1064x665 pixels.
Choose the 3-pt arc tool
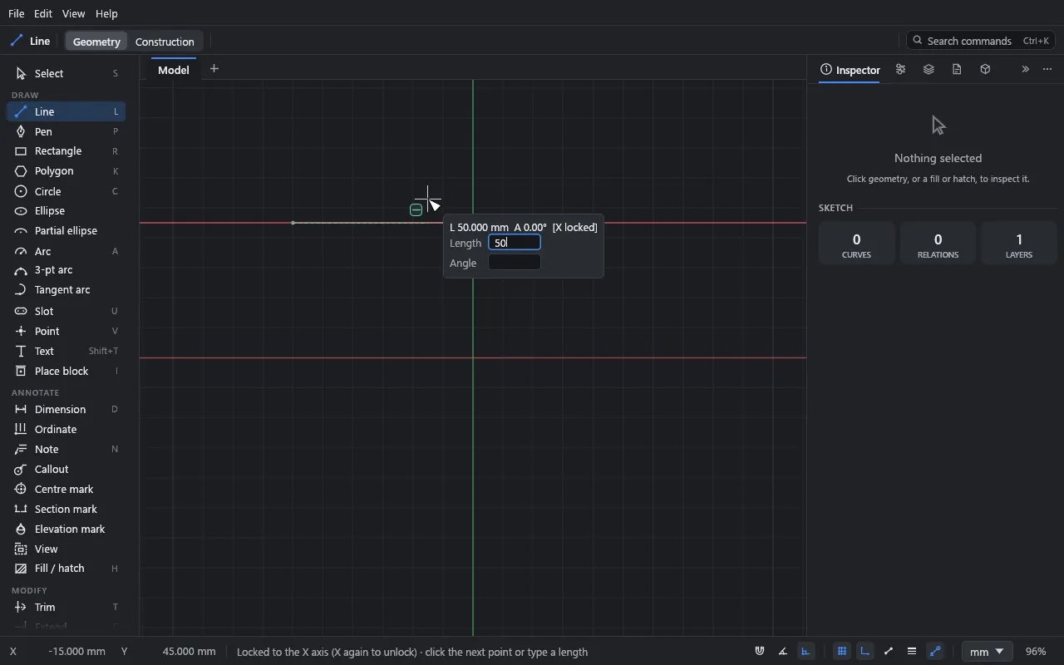click(x=66, y=270)
